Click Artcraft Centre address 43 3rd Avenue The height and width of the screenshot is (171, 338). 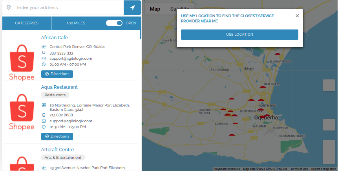tap(88, 168)
